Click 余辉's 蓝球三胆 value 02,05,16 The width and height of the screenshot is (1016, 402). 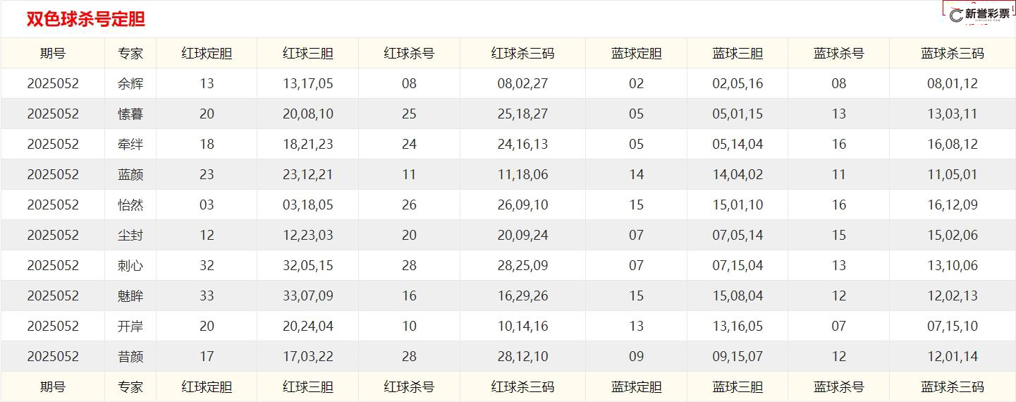click(737, 83)
